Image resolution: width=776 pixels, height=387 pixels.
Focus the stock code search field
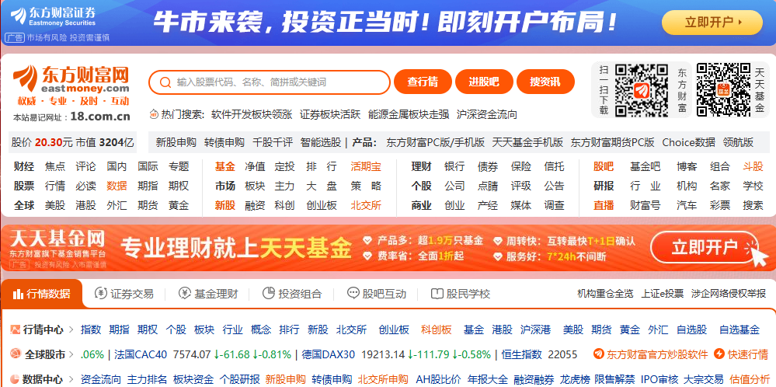coord(270,82)
